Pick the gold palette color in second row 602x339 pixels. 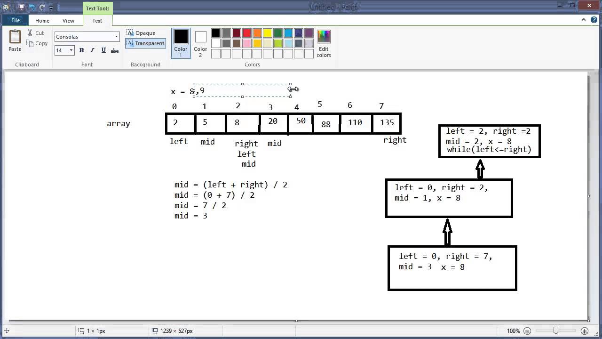click(257, 43)
